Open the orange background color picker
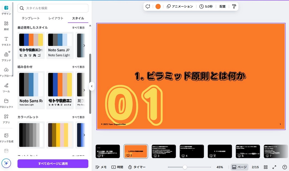Image resolution: width=289 pixels, height=171 pixels. (158, 6)
